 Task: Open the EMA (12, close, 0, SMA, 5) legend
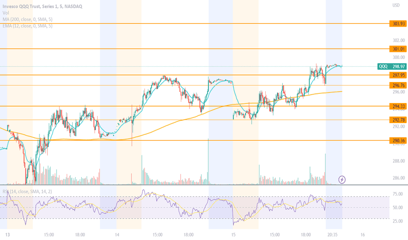(28, 26)
